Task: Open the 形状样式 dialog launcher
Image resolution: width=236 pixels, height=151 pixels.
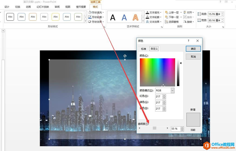Action: [x=104, y=27]
